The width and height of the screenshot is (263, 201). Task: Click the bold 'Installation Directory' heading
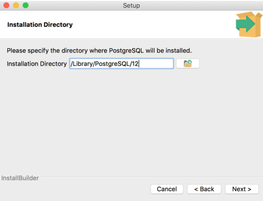click(40, 25)
